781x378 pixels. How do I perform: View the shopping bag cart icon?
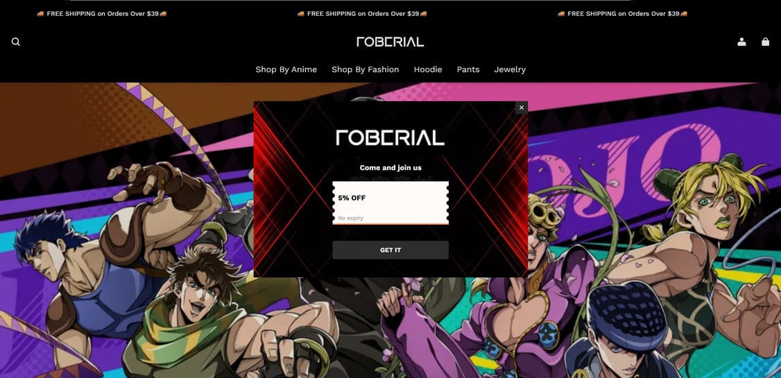766,42
